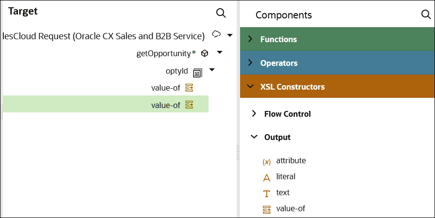Click the cube icon next to getOpportunity
The width and height of the screenshot is (435, 218).
[205, 53]
